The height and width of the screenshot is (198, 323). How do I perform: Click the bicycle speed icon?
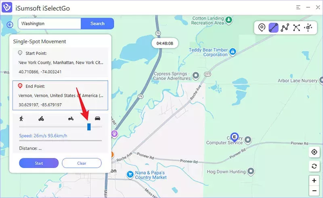[41, 118]
